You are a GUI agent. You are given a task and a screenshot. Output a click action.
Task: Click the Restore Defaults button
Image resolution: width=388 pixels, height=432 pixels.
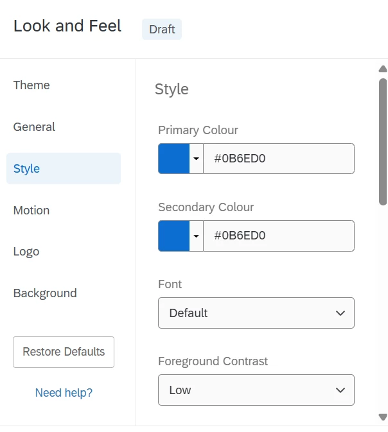pyautogui.click(x=64, y=352)
